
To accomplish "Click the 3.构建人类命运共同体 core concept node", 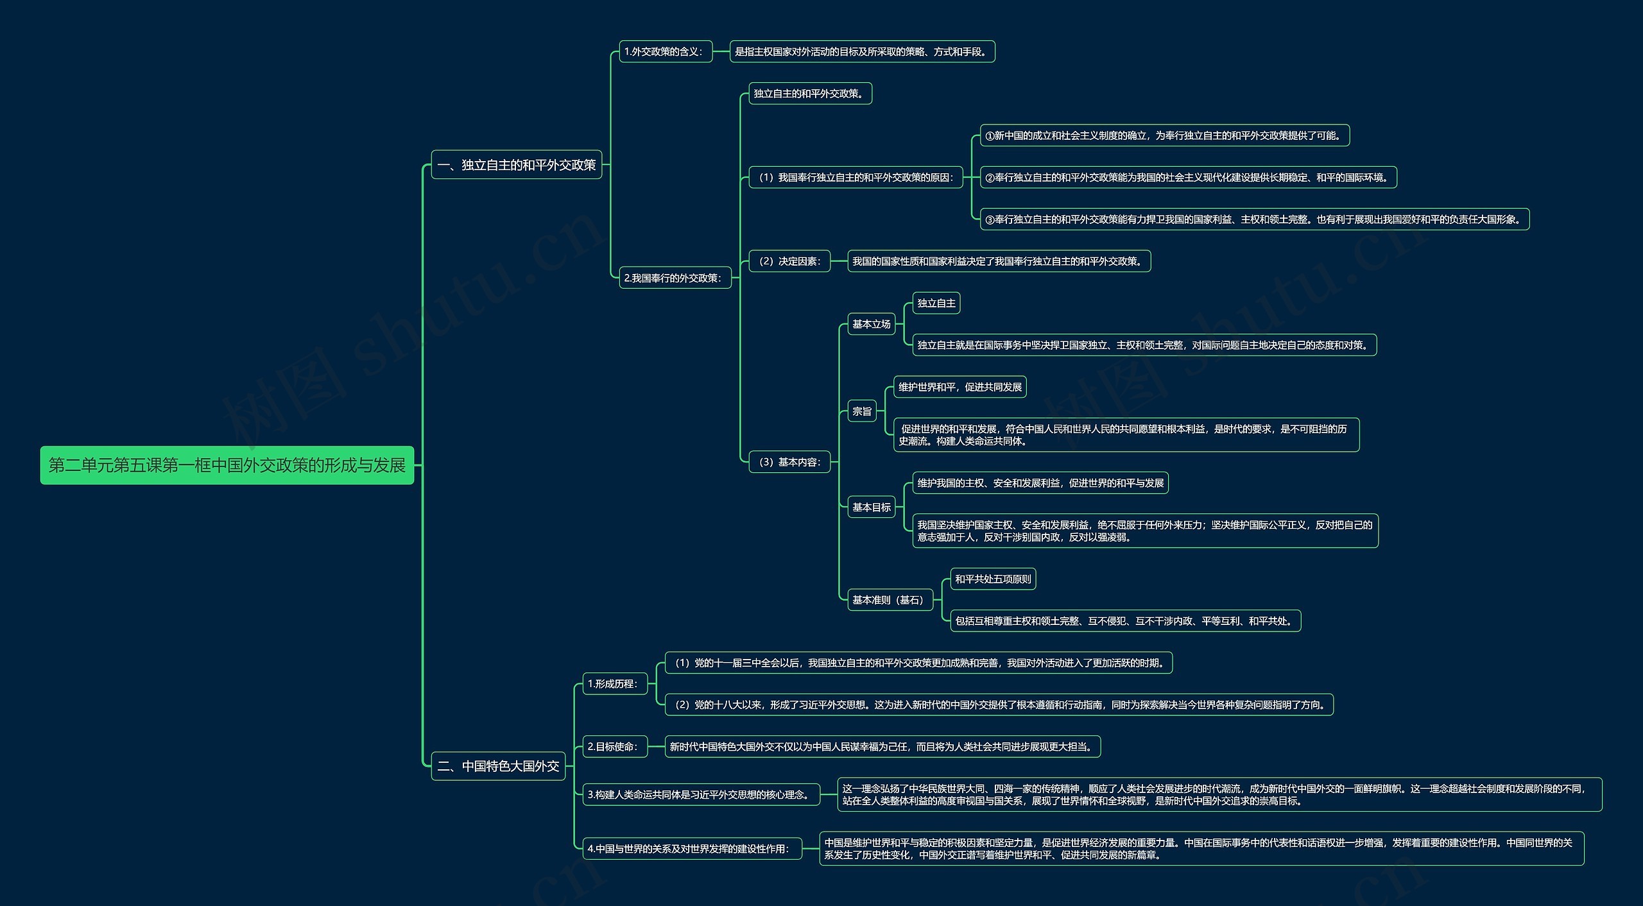I will coord(701,794).
